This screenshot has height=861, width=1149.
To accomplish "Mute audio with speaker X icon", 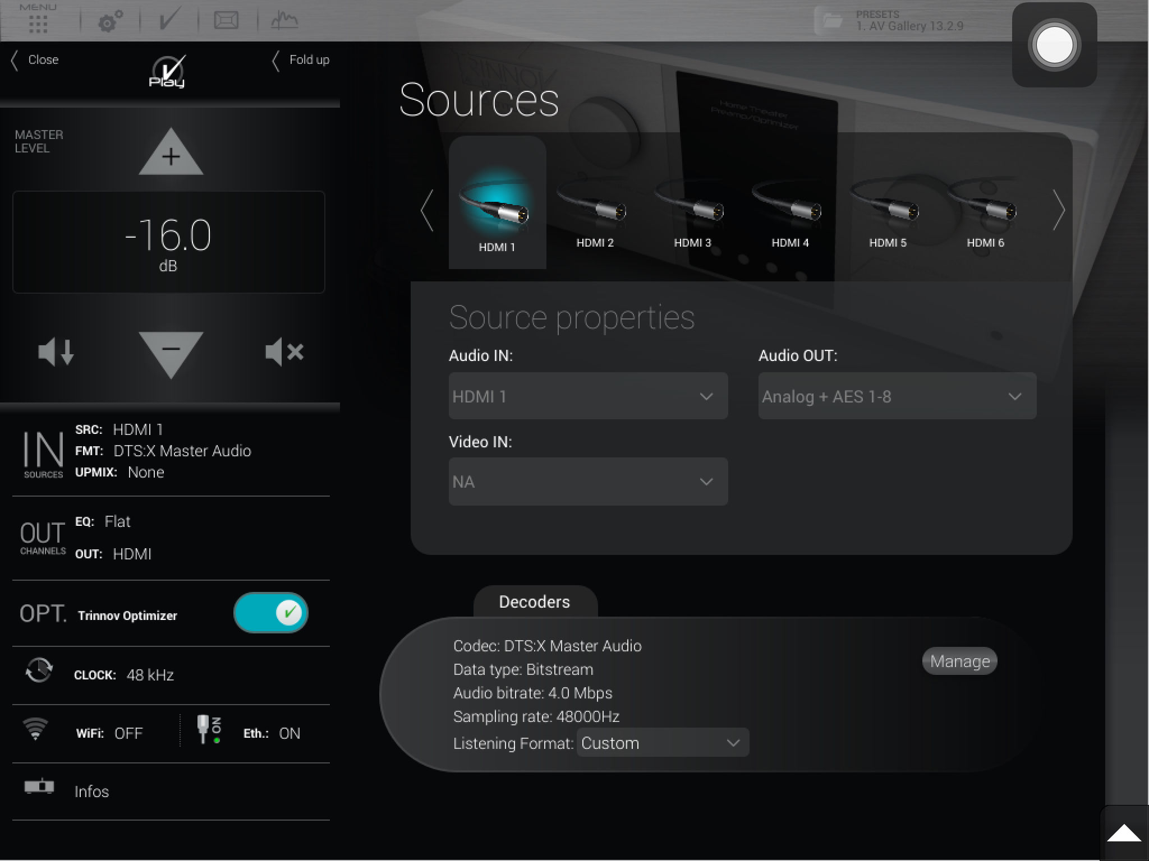I will pos(284,352).
